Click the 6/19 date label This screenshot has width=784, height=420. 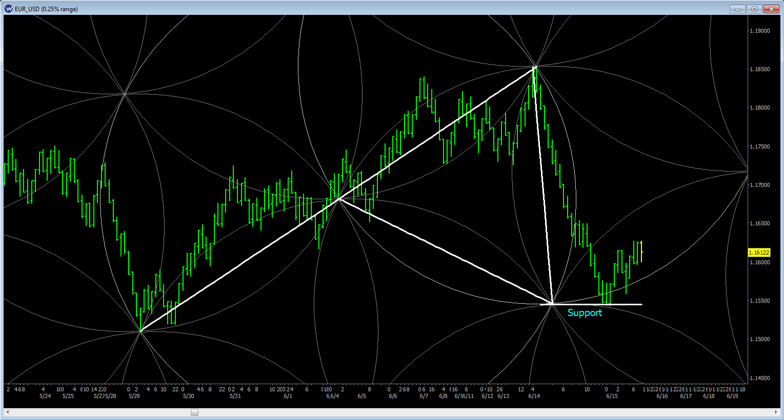(x=732, y=396)
